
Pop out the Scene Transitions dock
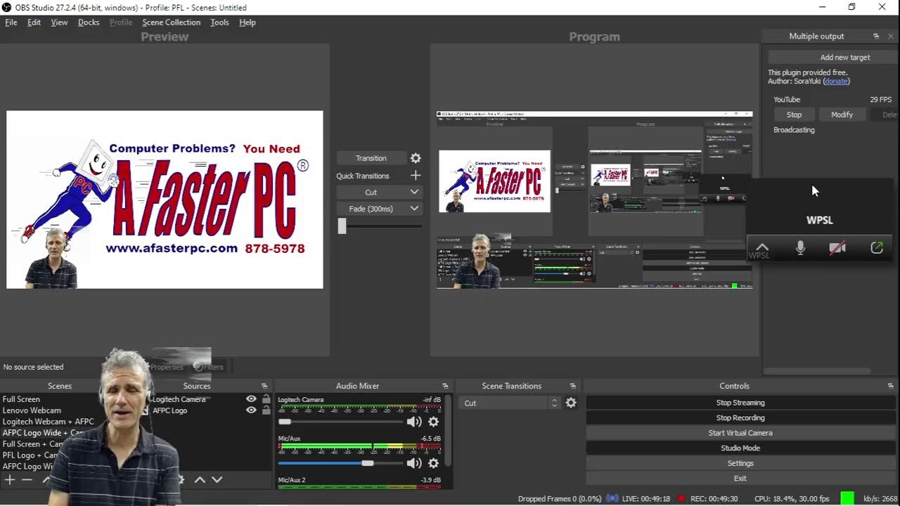coord(573,386)
